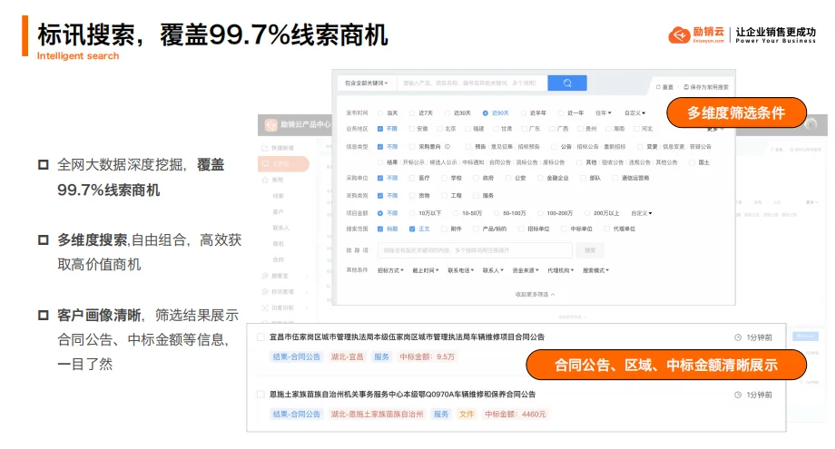Viewport: 836px width, 449px height.
Task: Click the clock icon on 宜昌市伍家岗区 result
Action: (x=738, y=337)
